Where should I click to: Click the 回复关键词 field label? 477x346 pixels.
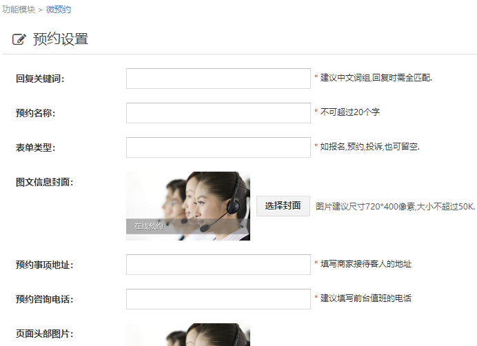point(40,79)
